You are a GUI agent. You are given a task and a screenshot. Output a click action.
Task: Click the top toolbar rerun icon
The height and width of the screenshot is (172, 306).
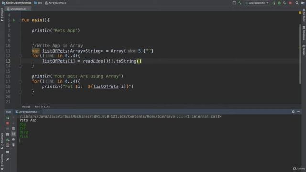point(273,3)
